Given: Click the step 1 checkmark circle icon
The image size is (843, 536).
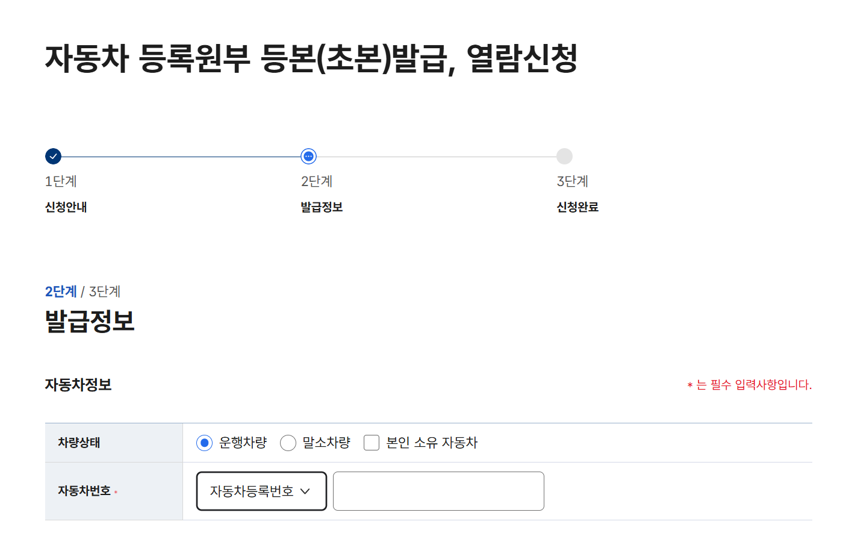Looking at the screenshot, I should tap(53, 156).
